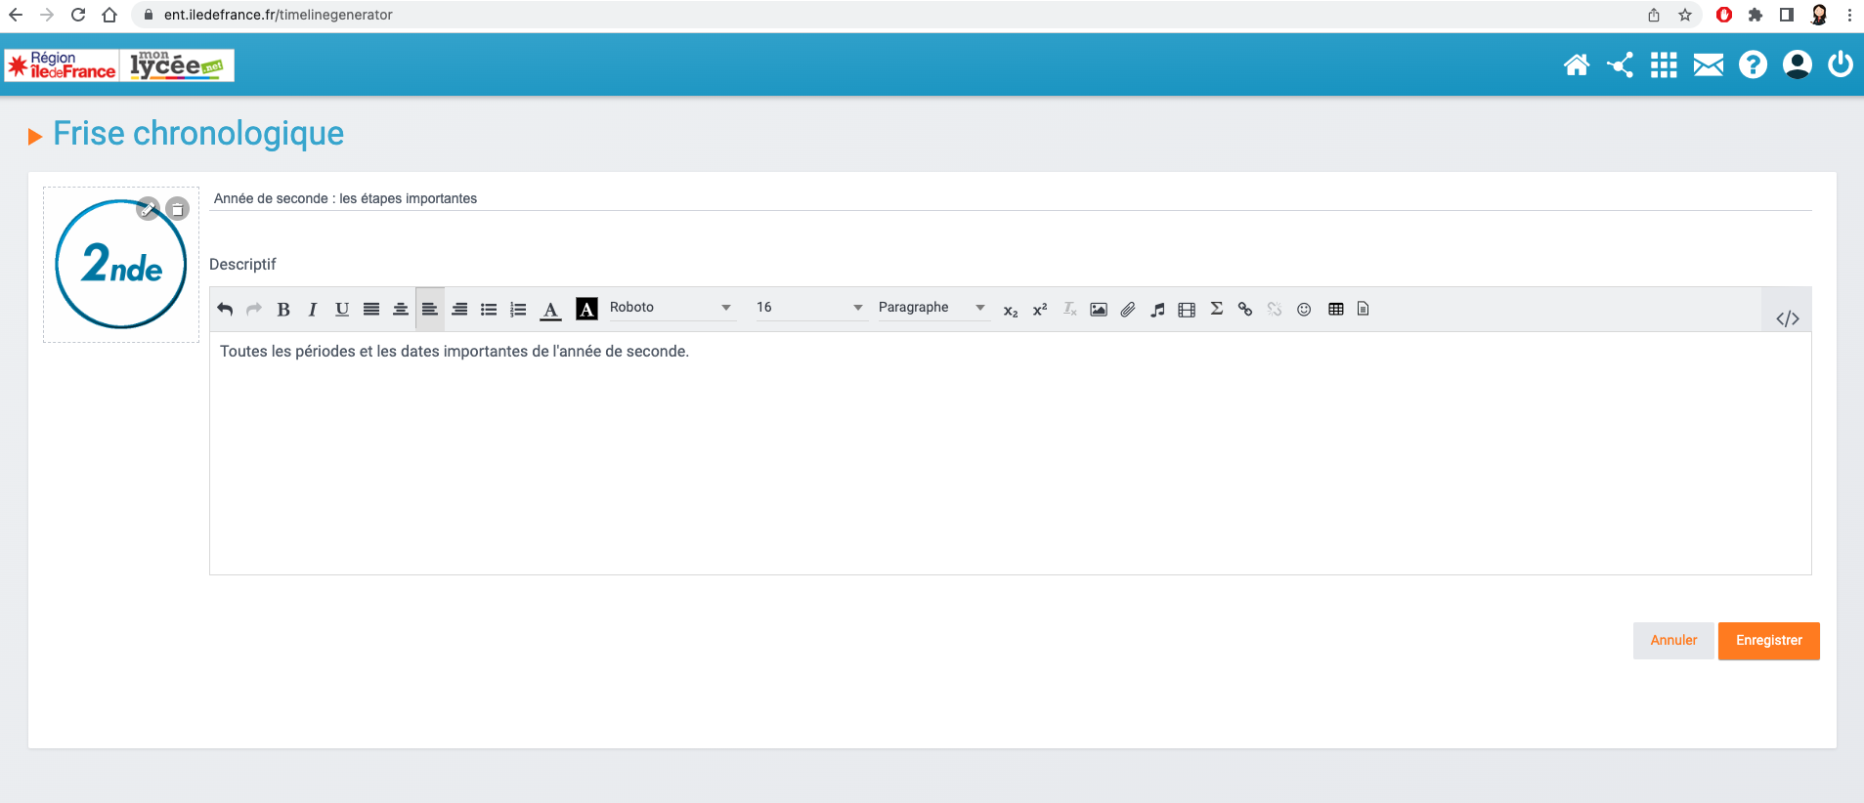Insert an image into the description

(1099, 310)
